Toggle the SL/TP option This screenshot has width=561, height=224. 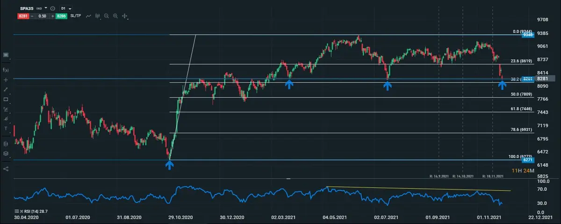click(x=76, y=16)
